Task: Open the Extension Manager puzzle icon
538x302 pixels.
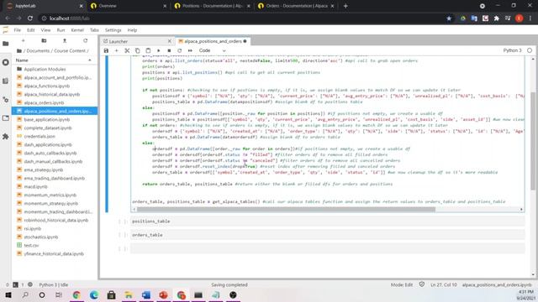Action: [6, 137]
